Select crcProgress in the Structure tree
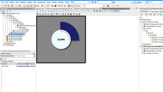The width and height of the screenshot is (163, 92). click(x=19, y=22)
